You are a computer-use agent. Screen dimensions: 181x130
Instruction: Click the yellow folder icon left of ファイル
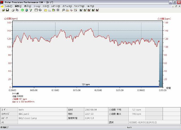pos(2,6)
